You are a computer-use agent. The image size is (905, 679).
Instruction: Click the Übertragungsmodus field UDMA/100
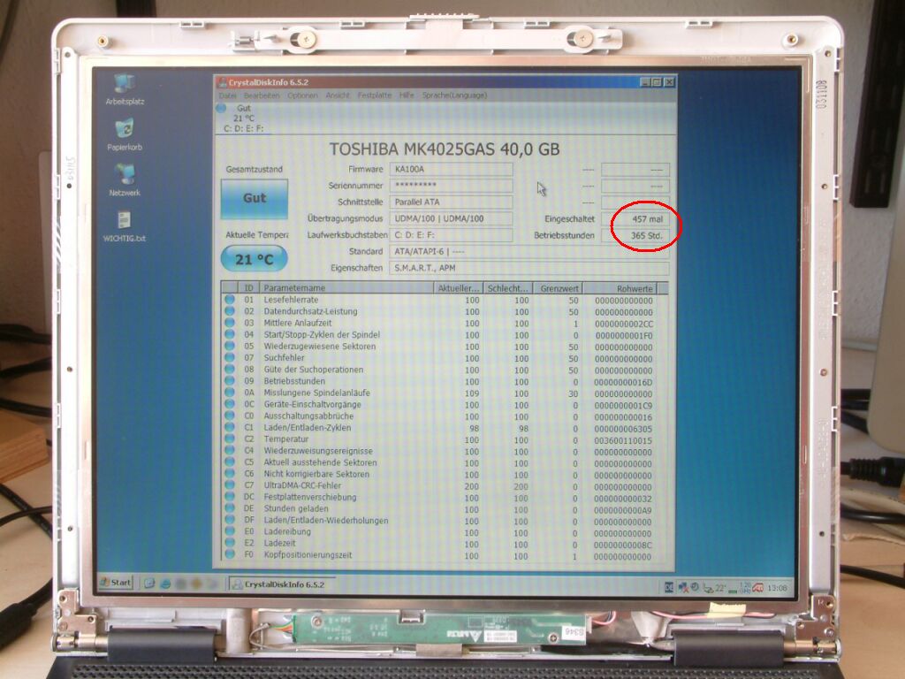click(x=451, y=219)
